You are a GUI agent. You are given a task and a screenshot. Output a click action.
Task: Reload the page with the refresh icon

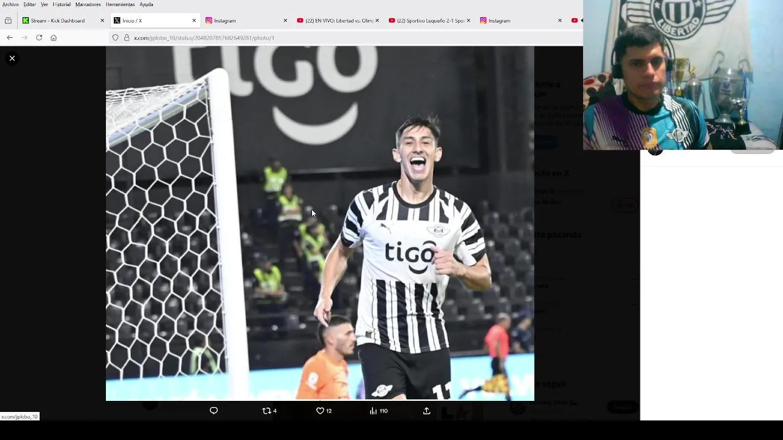coord(39,38)
